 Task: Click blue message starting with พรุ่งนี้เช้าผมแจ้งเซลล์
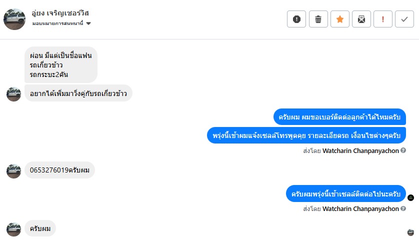pos(306,135)
